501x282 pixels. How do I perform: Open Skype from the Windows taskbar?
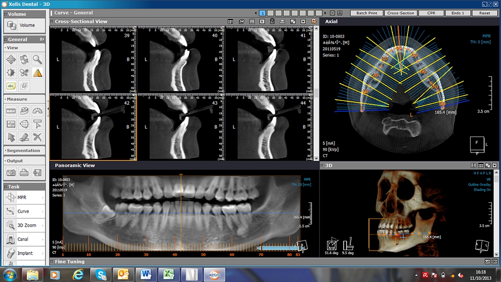(x=101, y=274)
